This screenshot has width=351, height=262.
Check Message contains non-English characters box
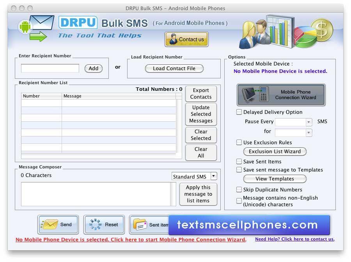[239, 200]
